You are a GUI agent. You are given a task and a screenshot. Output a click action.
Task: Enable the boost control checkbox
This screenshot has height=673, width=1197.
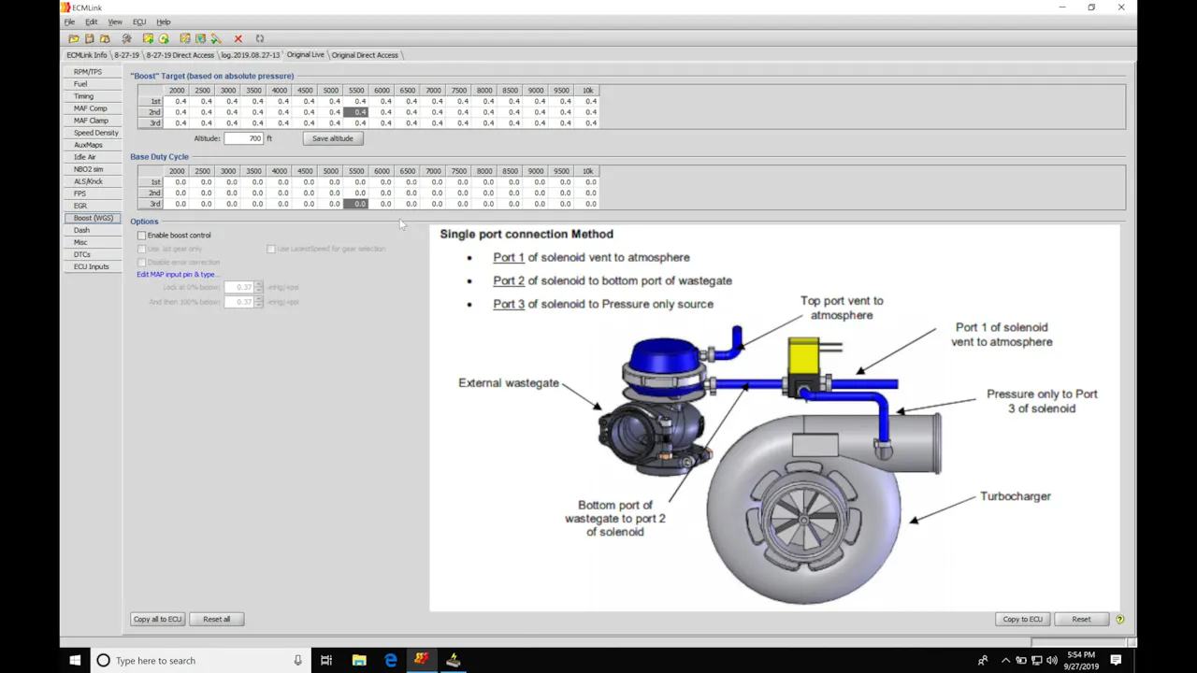142,236
